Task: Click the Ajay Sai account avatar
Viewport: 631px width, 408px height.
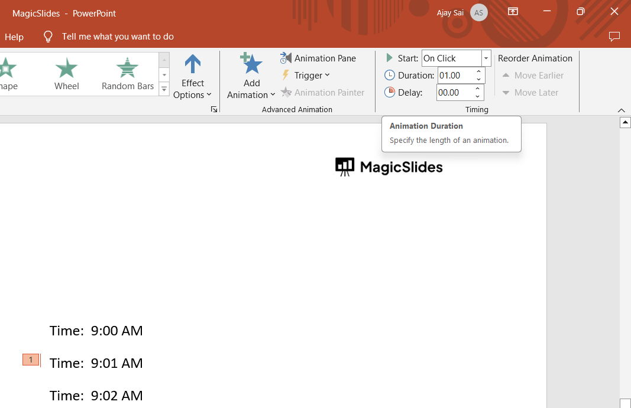Action: click(x=478, y=12)
